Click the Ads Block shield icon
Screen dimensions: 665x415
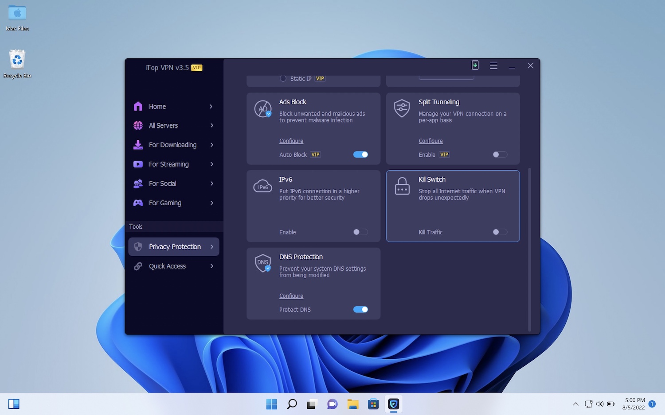pyautogui.click(x=263, y=109)
